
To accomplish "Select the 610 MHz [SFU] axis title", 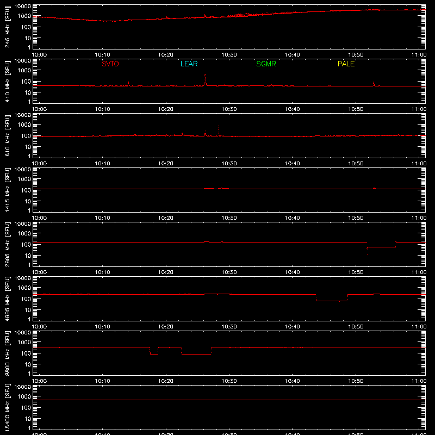I will coord(7,135).
